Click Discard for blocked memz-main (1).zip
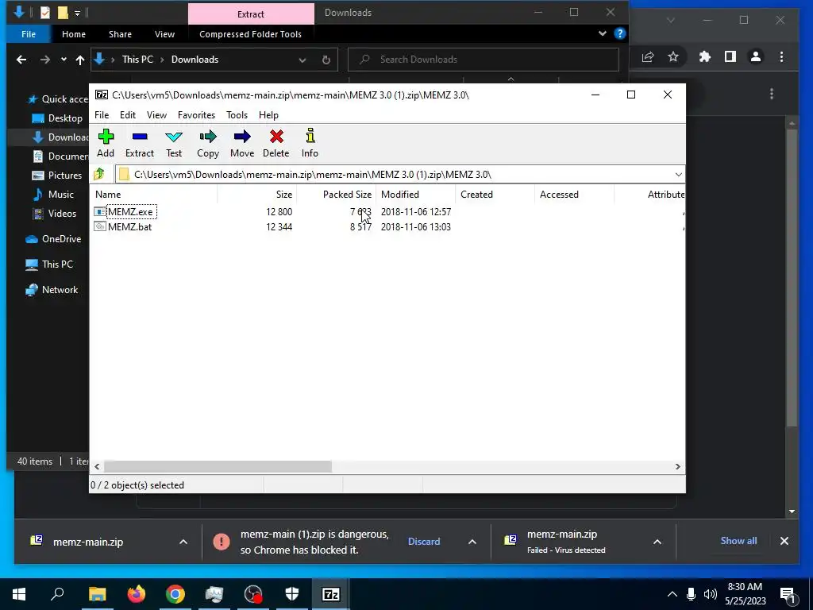The height and width of the screenshot is (610, 813). point(424,542)
